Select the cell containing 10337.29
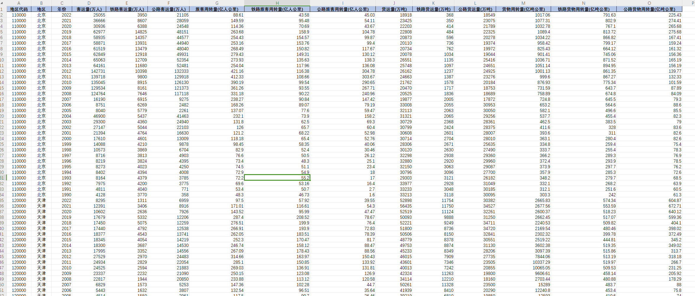Screen dimensions: 695x296 coord(523,262)
